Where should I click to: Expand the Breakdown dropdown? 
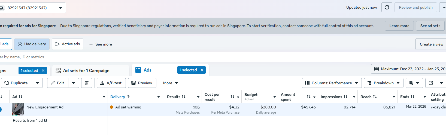coord(384,83)
